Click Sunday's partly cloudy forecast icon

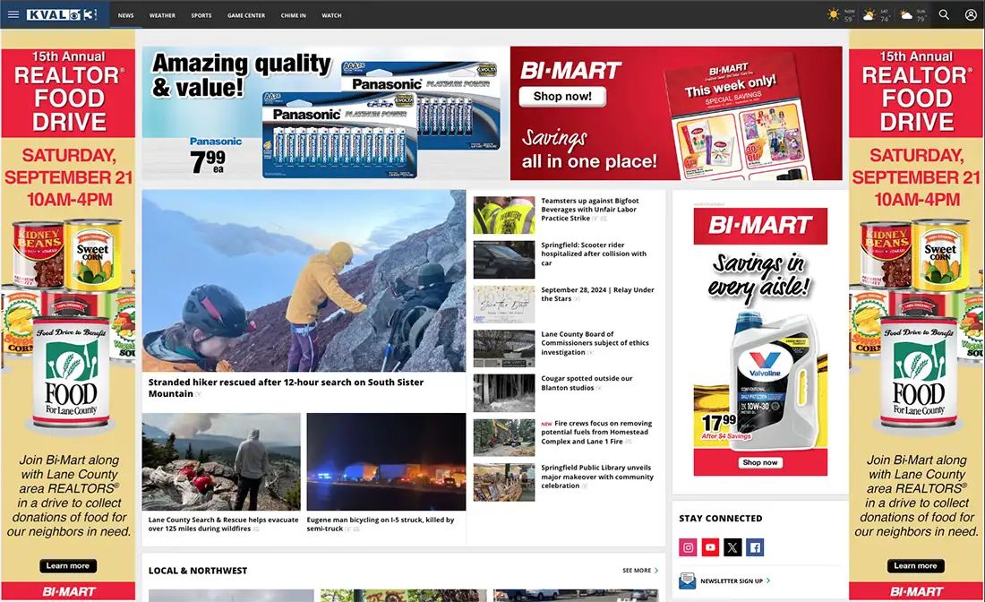(906, 14)
